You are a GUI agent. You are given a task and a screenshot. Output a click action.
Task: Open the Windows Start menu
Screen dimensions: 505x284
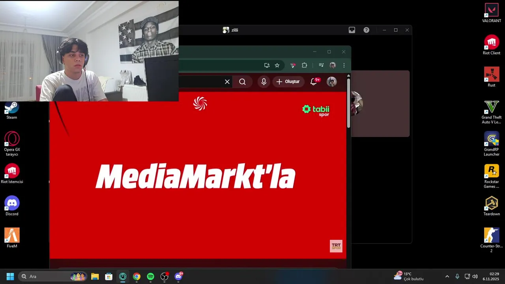(x=10, y=277)
